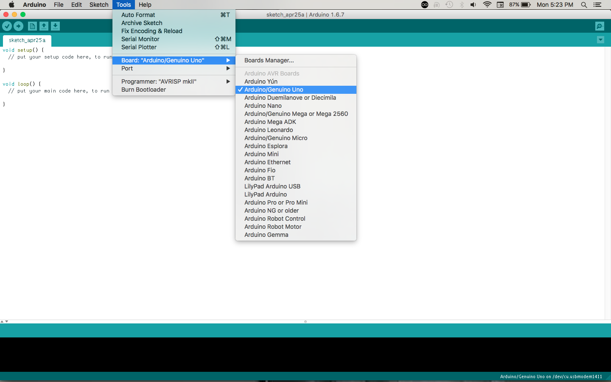
Task: Open the File menu
Action: tap(59, 5)
